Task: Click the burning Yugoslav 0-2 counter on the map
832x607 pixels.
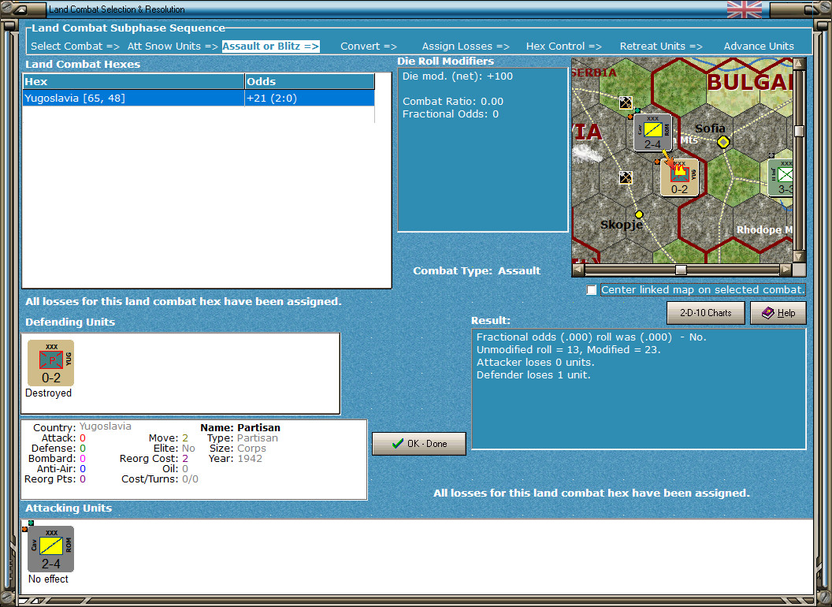Action: click(679, 177)
